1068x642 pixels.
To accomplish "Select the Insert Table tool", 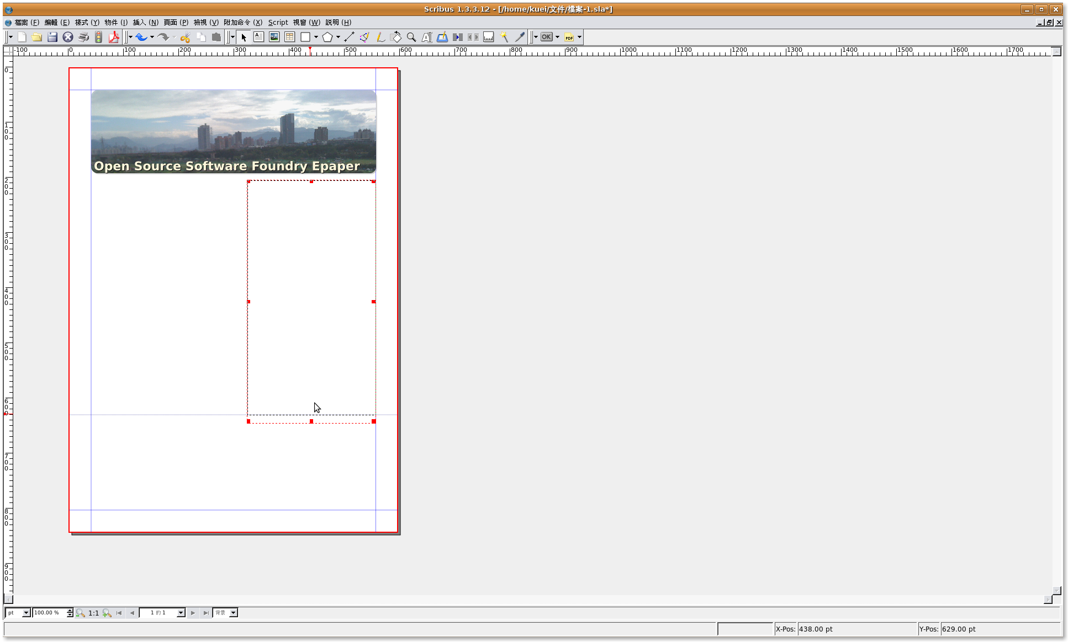I will 289,37.
